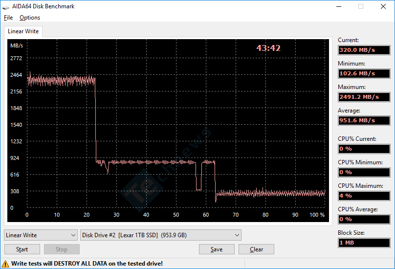Image resolution: width=395 pixels, height=269 pixels.
Task: Click the Average 951.6 MB/s value field
Action: point(364,120)
